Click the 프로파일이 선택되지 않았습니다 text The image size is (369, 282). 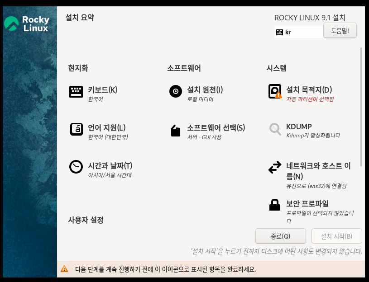coord(320,217)
